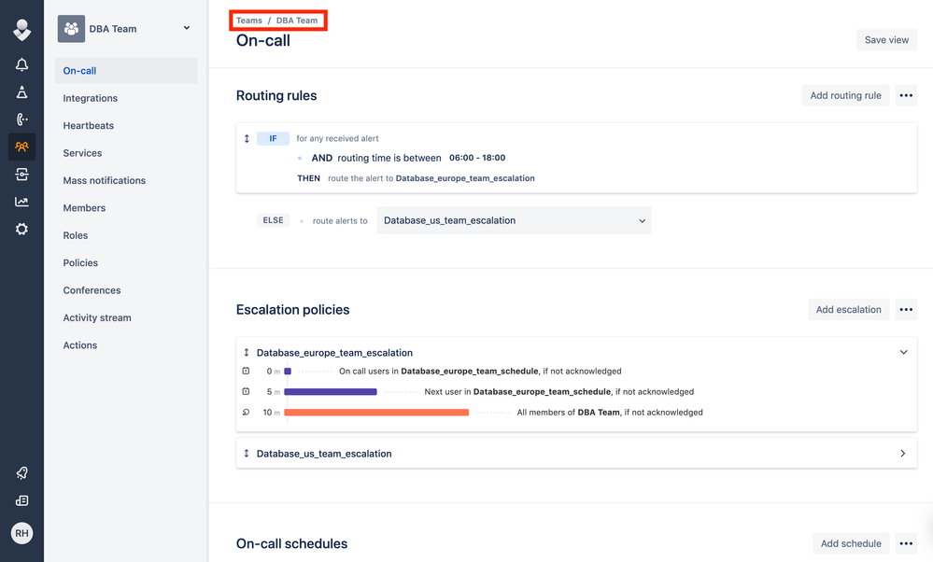Open the Heartbeats section

(x=88, y=125)
